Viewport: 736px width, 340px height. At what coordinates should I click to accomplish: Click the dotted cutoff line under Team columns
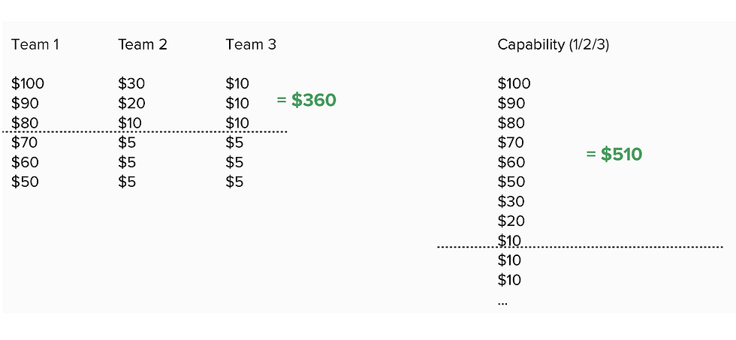(x=144, y=132)
